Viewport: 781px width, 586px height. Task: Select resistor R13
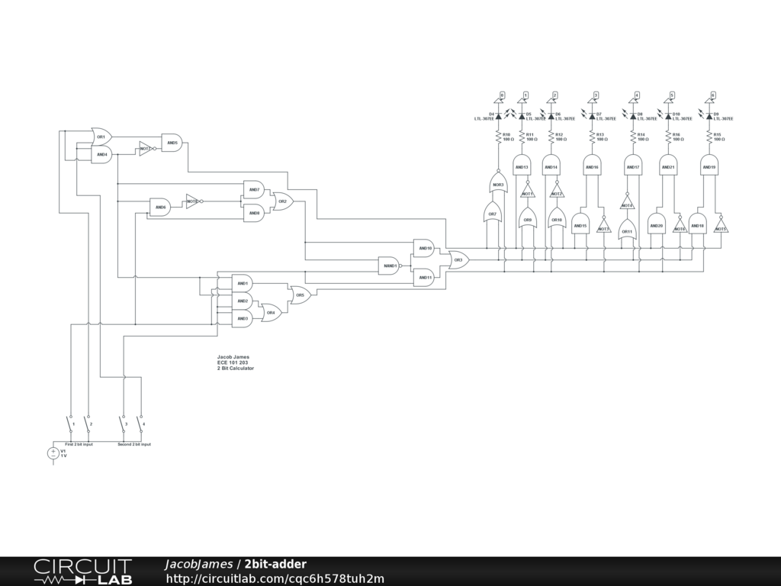click(x=591, y=137)
